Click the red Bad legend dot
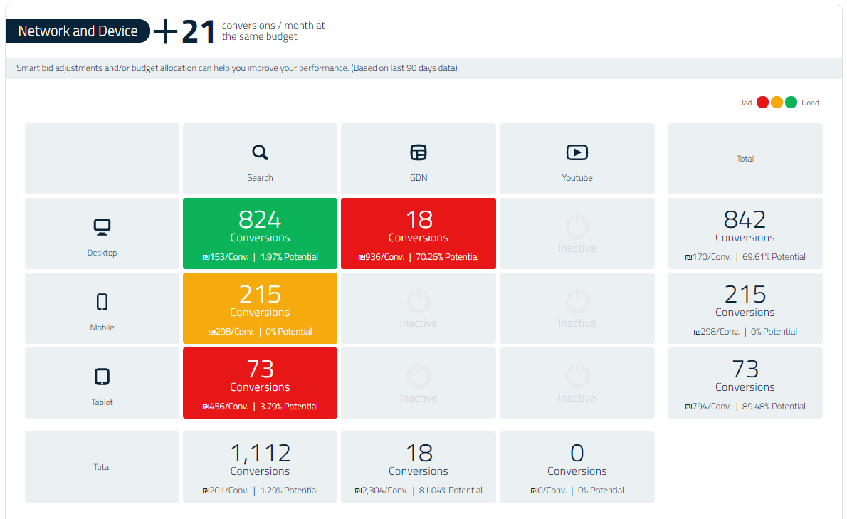Viewport: 847px width, 519px height. [x=762, y=102]
